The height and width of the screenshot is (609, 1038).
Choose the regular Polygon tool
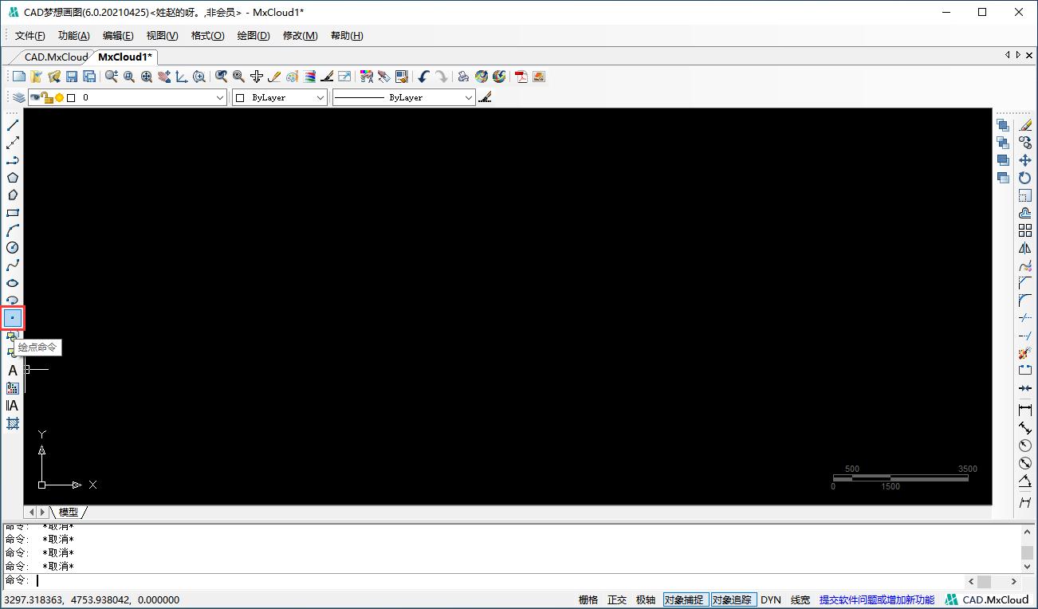pos(13,178)
